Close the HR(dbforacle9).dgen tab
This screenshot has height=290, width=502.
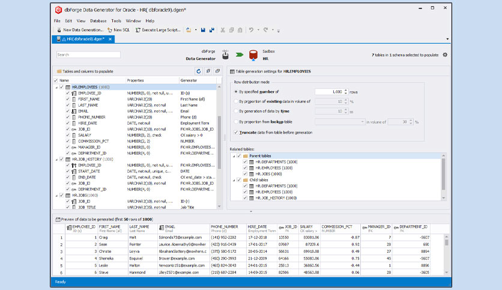pyautogui.click(x=110, y=39)
